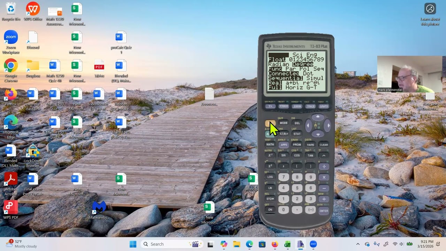446x251 pixels.
Task: Select the Recycle Bin desktop icon
Action: coord(11,12)
